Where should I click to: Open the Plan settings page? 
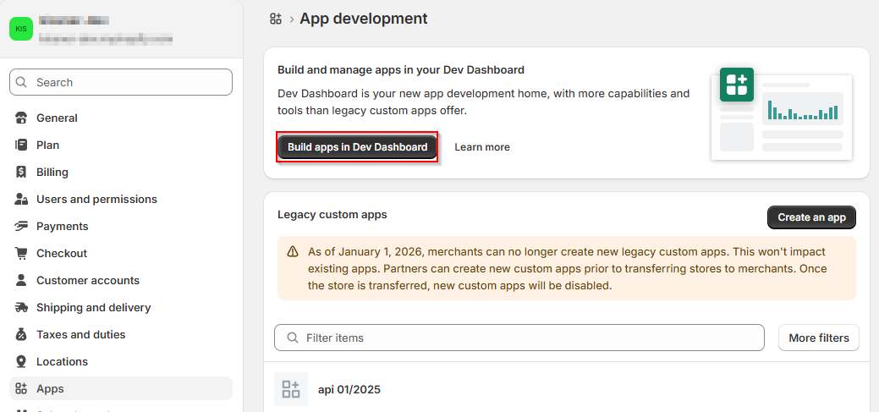pos(121,146)
